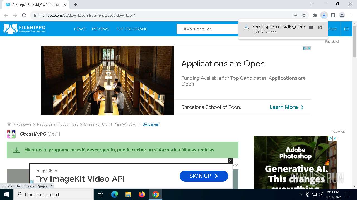Viewport: 357px width, 200px height.
Task: Close the Barcelona School ad
Action: point(309,48)
